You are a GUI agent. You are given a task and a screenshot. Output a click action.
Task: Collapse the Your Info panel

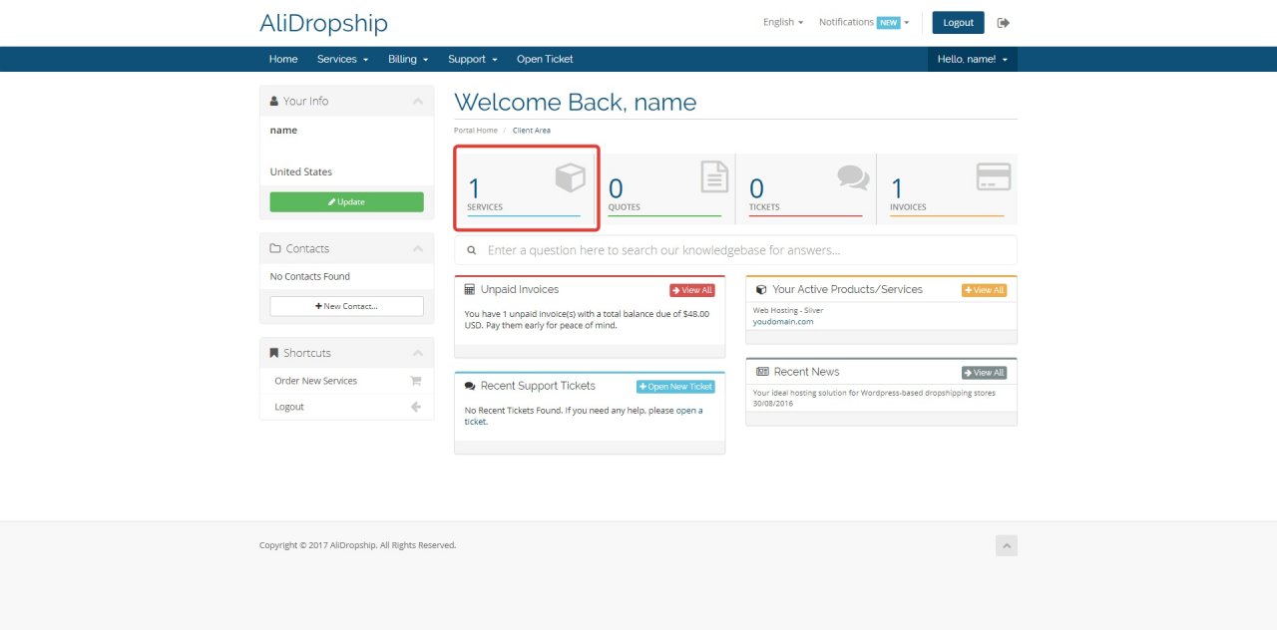pyautogui.click(x=417, y=102)
